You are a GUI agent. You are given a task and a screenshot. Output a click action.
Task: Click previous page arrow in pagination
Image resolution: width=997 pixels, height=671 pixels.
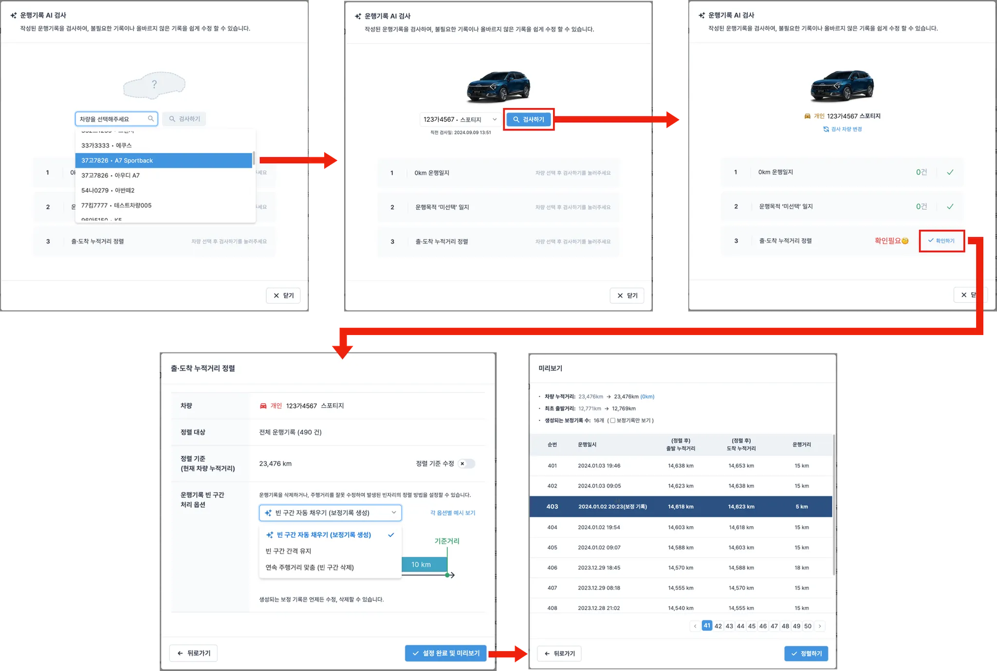(x=695, y=626)
